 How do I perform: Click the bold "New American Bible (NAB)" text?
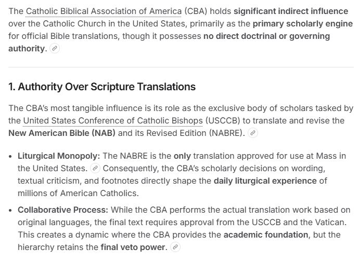[x=62, y=133]
